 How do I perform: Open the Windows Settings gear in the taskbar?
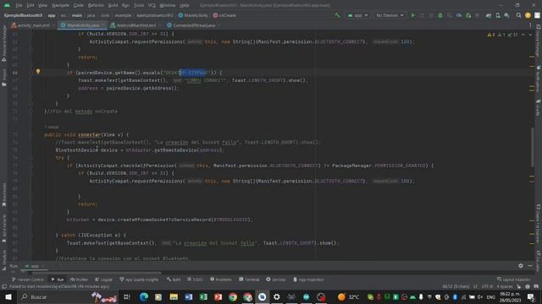click(x=277, y=296)
